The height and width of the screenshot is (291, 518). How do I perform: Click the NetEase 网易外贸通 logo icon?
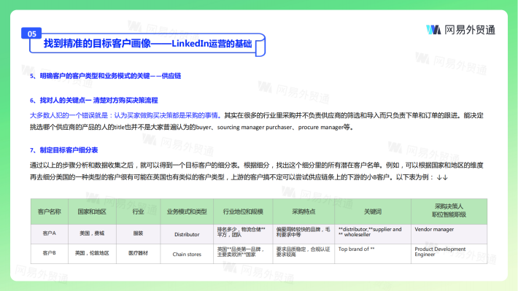click(433, 30)
